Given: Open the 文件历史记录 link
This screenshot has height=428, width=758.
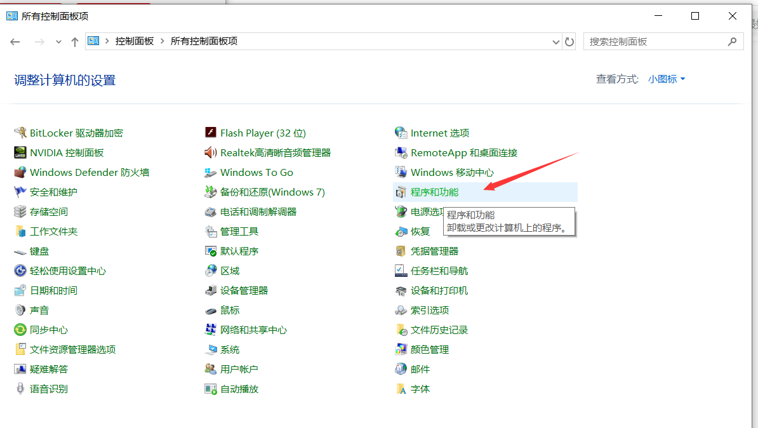Looking at the screenshot, I should click(439, 330).
